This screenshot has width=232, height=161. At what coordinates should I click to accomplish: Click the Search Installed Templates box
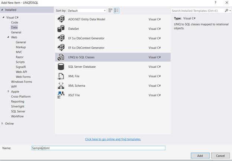click(x=198, y=11)
